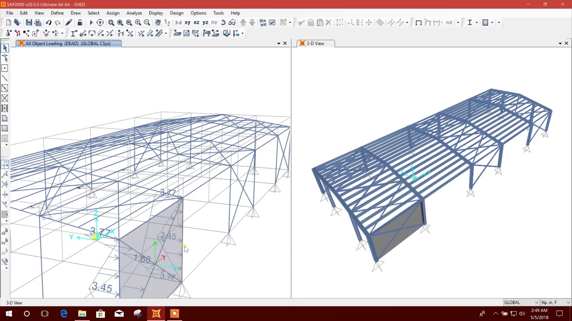This screenshot has height=321, width=572.
Task: Undo the last action
Action: pyautogui.click(x=49, y=22)
